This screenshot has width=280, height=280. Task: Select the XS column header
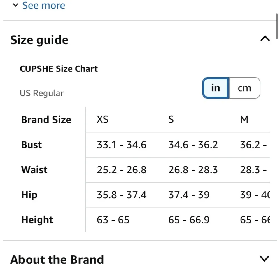(x=102, y=120)
